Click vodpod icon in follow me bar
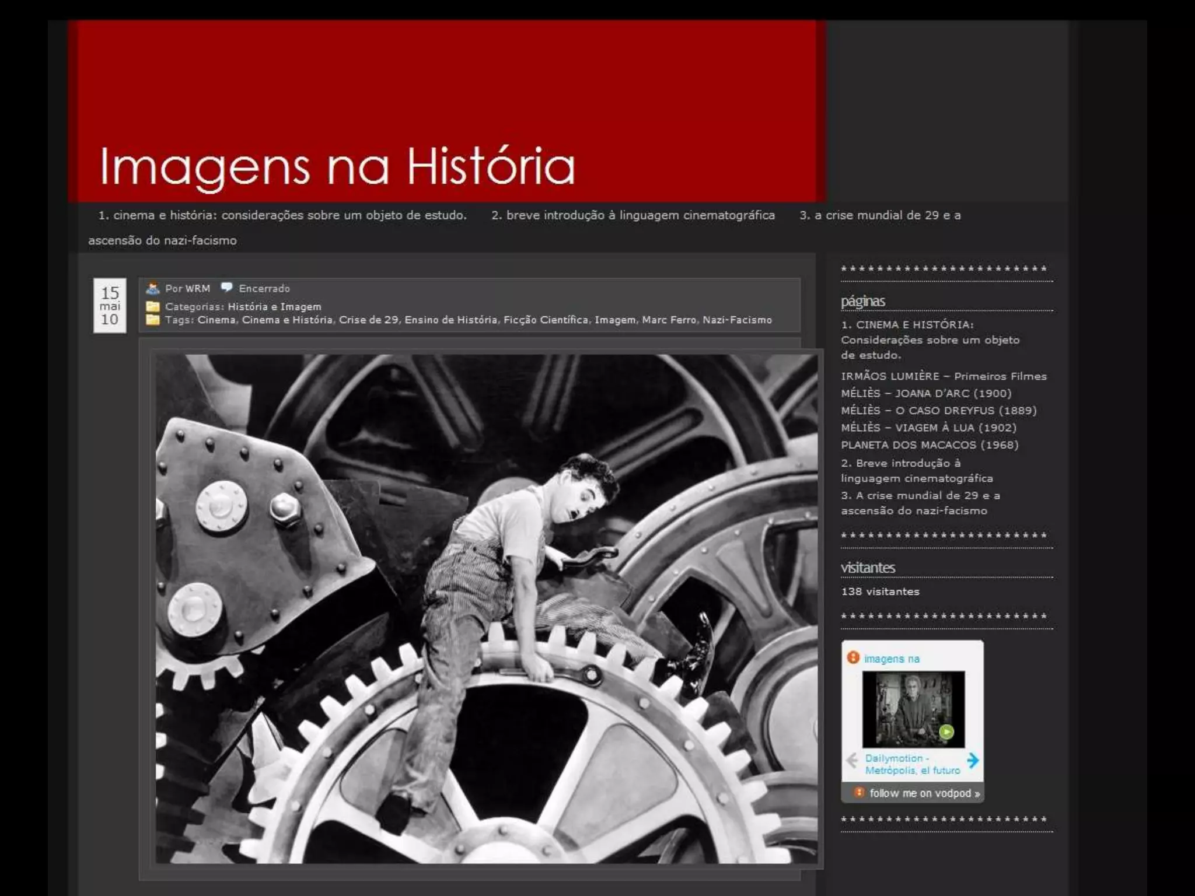 tap(859, 792)
